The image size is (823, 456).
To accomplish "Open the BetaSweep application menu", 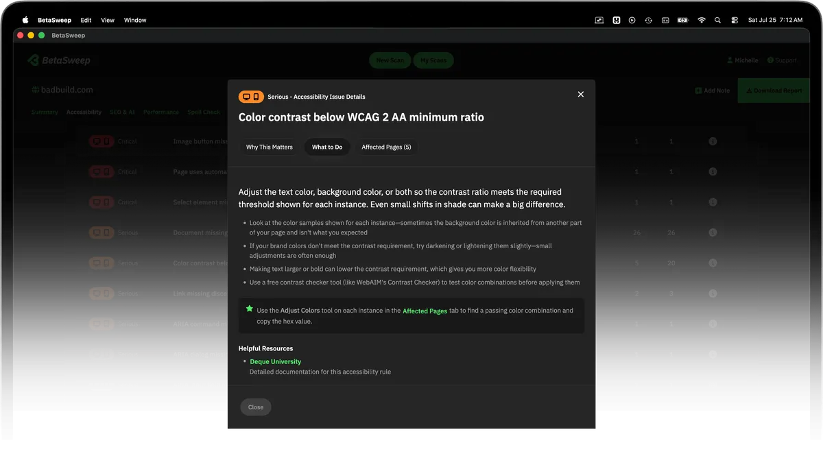I will 54,20.
